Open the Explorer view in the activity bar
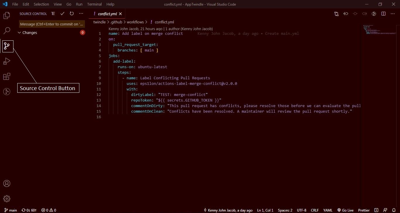 click(x=6, y=15)
